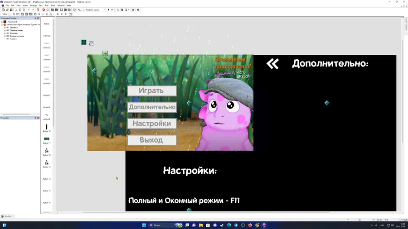Screen dimensions: 408x229
Task: Select the Дополнительно button object in frame
Action: (x=152, y=107)
